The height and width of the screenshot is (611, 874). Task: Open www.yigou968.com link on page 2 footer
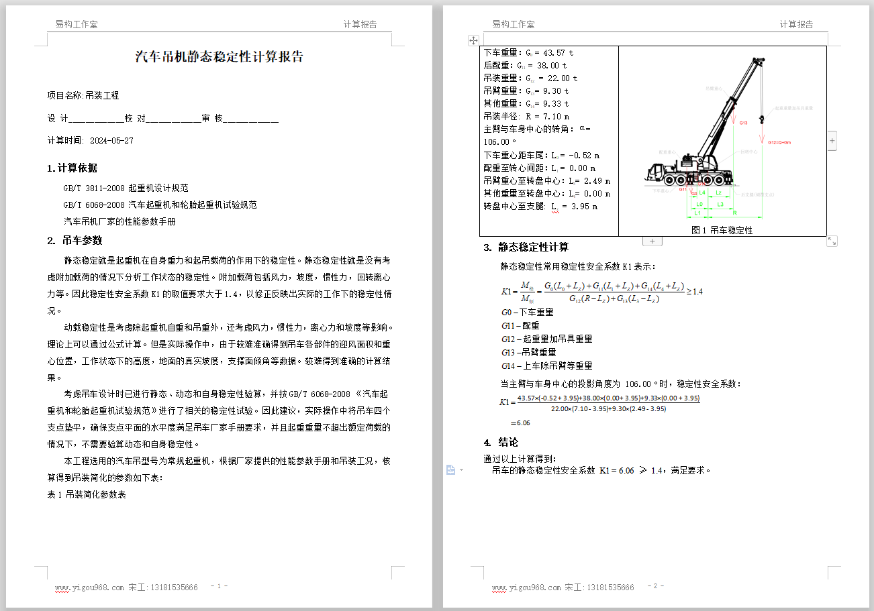[x=526, y=588]
